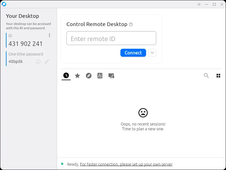Click the green Ready status dot

click(x=62, y=164)
